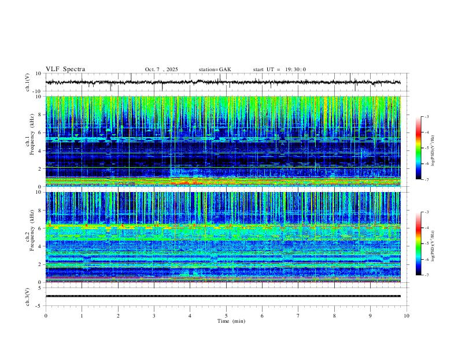This screenshot has width=458, height=354.
Task: Click the ch.2 colorbar log(PSD) label
Action: [433, 246]
